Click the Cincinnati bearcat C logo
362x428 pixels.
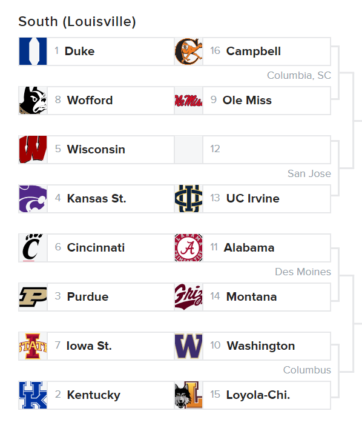(33, 248)
